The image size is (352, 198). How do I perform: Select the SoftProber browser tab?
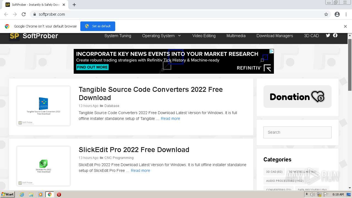(x=35, y=5)
